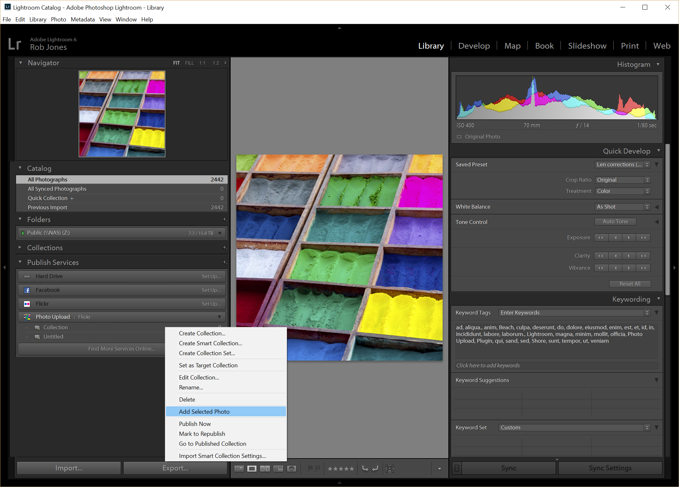Open People view face icon
This screenshot has height=487, width=679.
[x=291, y=468]
